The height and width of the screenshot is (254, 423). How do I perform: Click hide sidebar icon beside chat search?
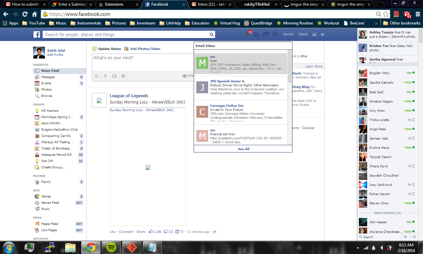pyautogui.click(x=413, y=237)
